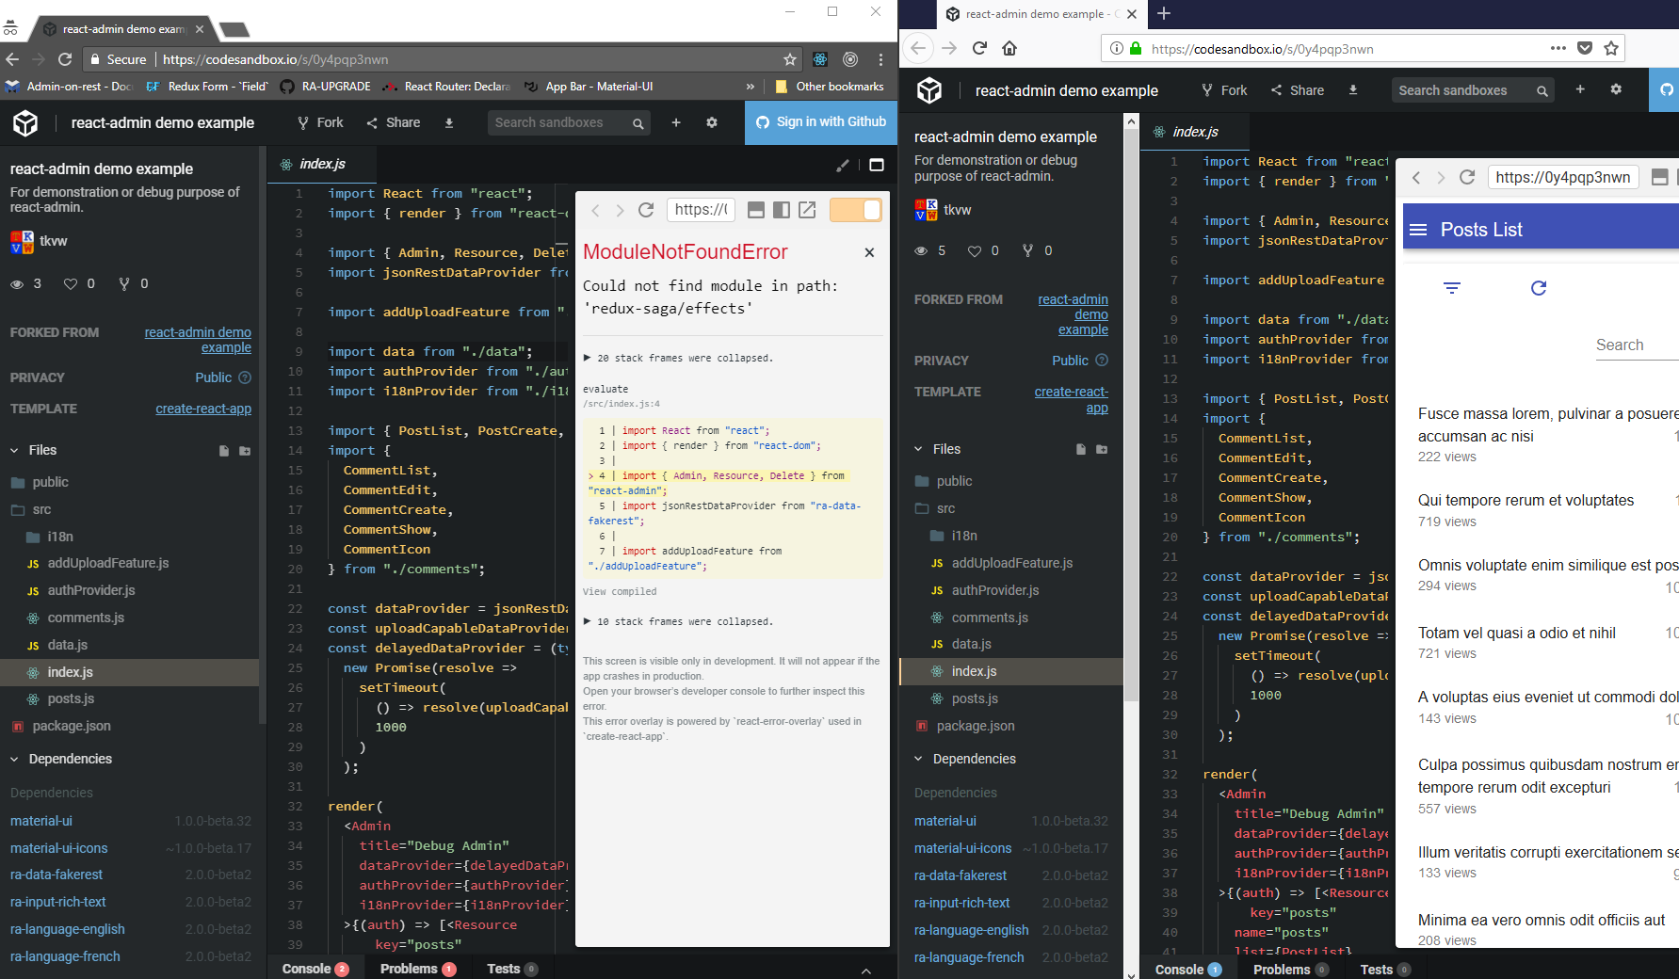Click the new file icon in Files panel

(223, 450)
